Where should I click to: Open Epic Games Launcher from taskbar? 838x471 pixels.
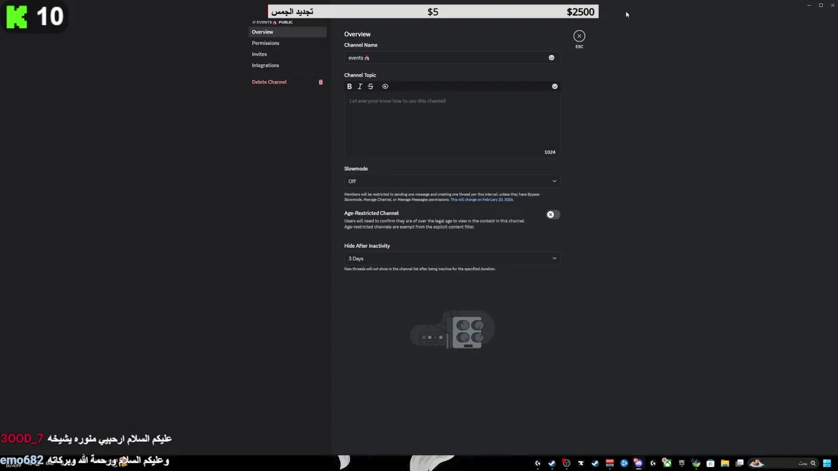point(682,463)
